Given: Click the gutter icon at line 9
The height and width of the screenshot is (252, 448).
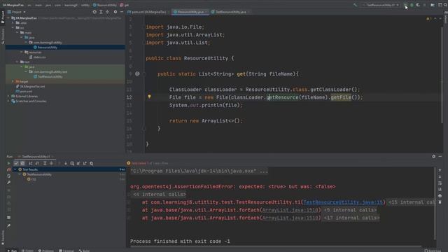Looking at the screenshot, I should (x=137, y=73).
